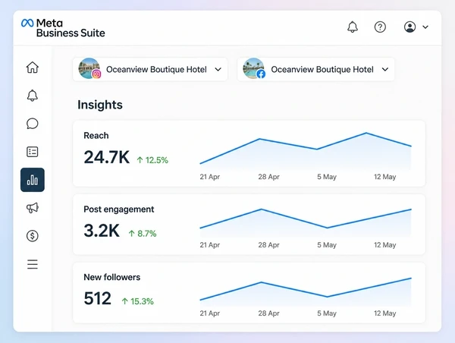Viewport: 455px width, 343px height.
Task: Click the New followers title
Action: 111,277
